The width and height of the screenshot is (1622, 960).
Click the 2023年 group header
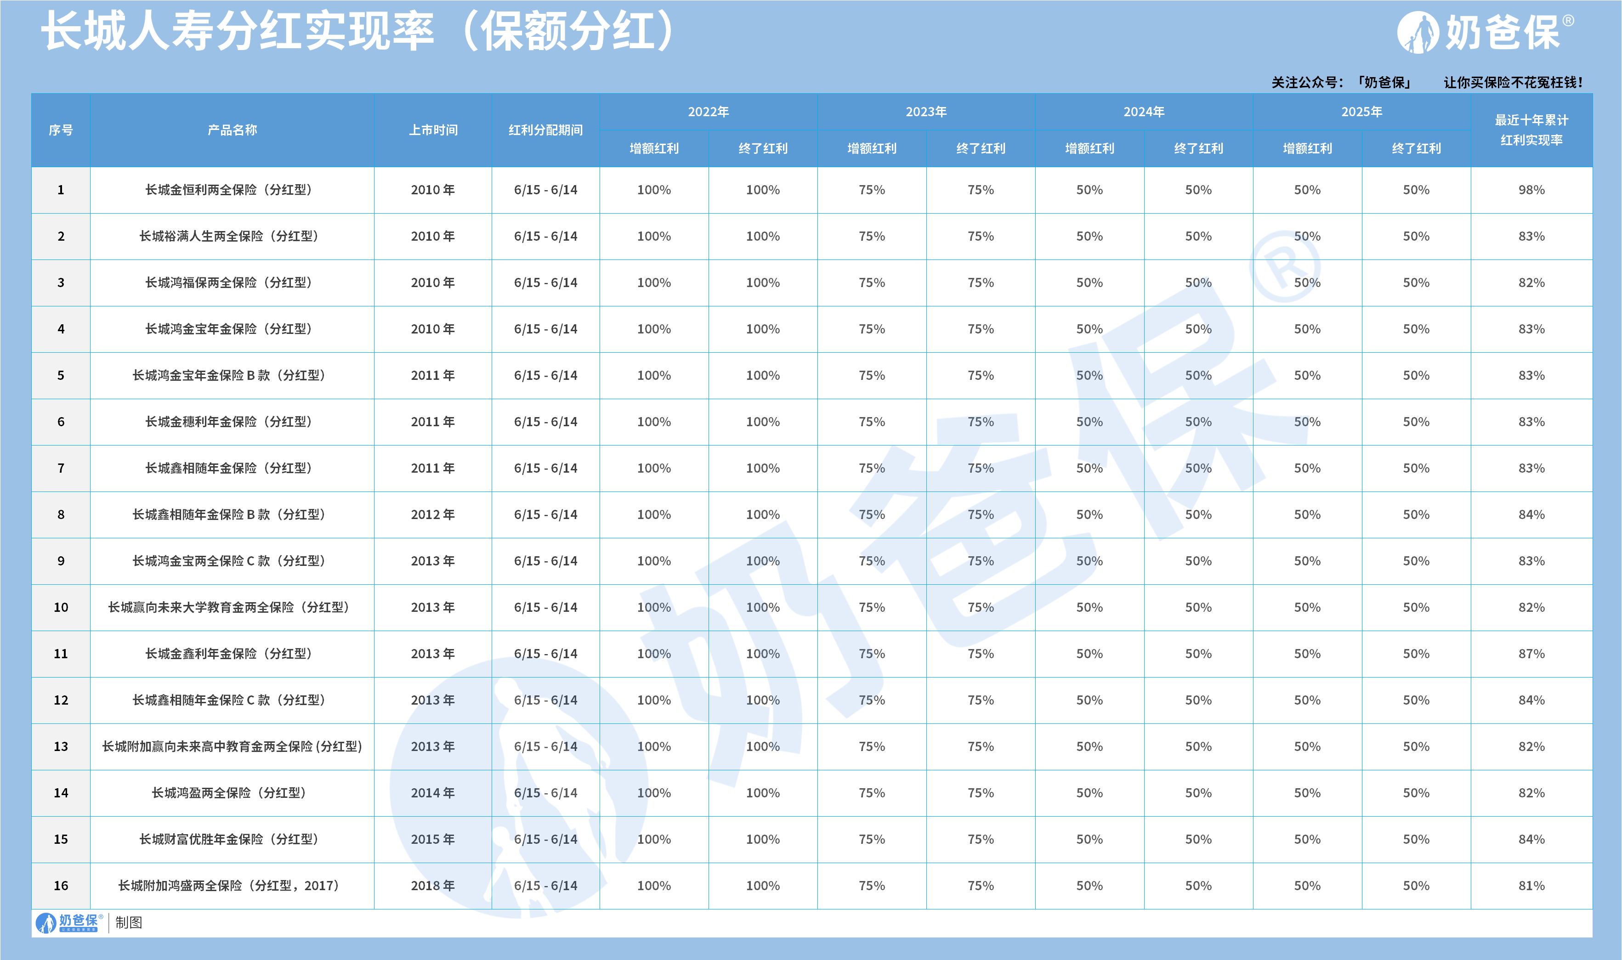926,112
